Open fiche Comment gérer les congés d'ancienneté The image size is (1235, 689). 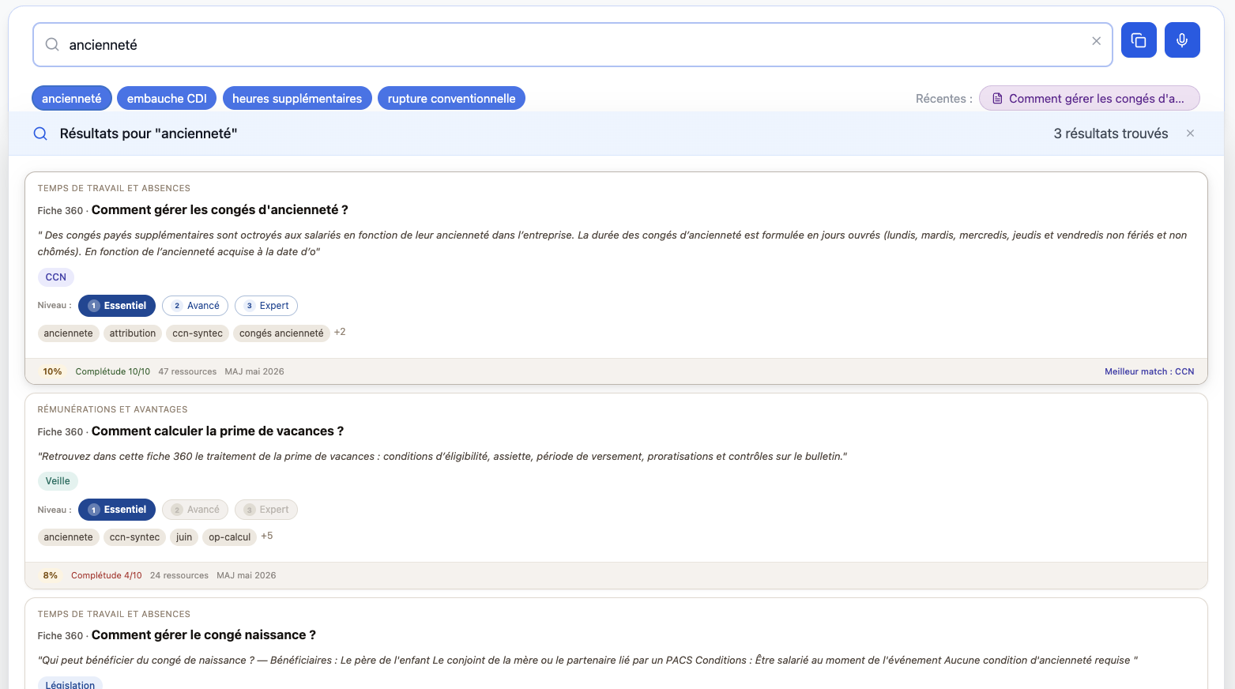coord(220,209)
